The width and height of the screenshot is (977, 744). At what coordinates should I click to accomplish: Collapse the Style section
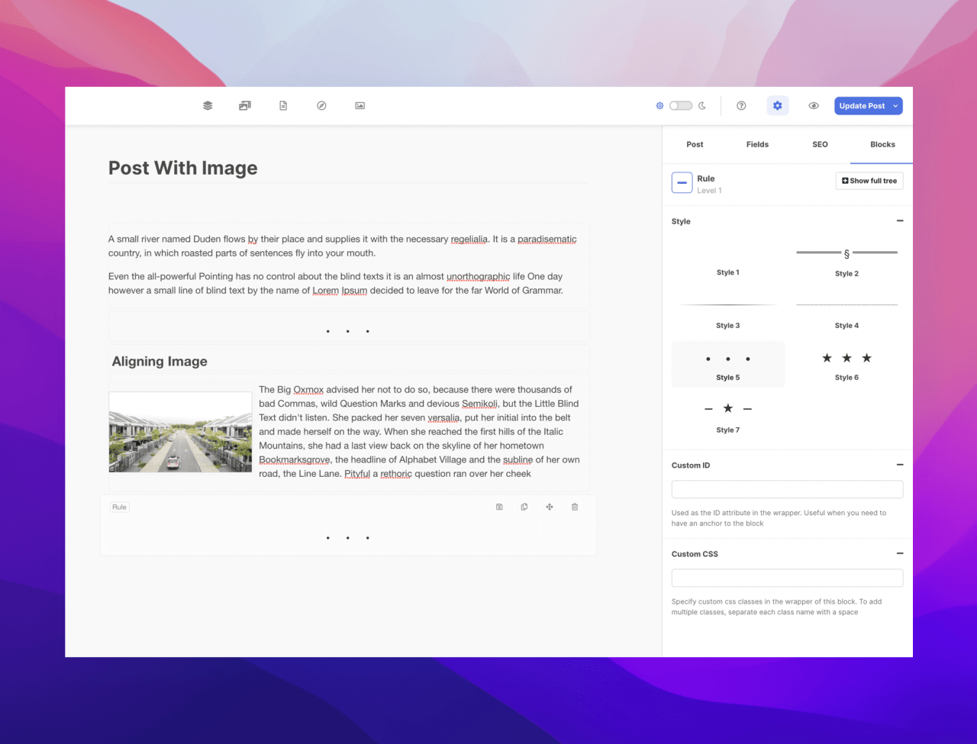pyautogui.click(x=900, y=221)
